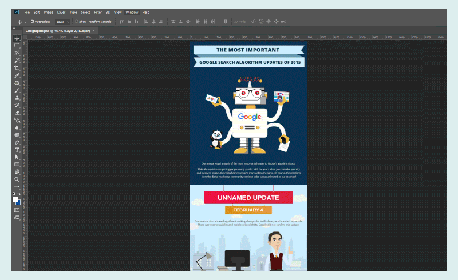Image resolution: width=458 pixels, height=280 pixels.
Task: Select the Rectangular Marquee tool
Action: pyautogui.click(x=17, y=46)
